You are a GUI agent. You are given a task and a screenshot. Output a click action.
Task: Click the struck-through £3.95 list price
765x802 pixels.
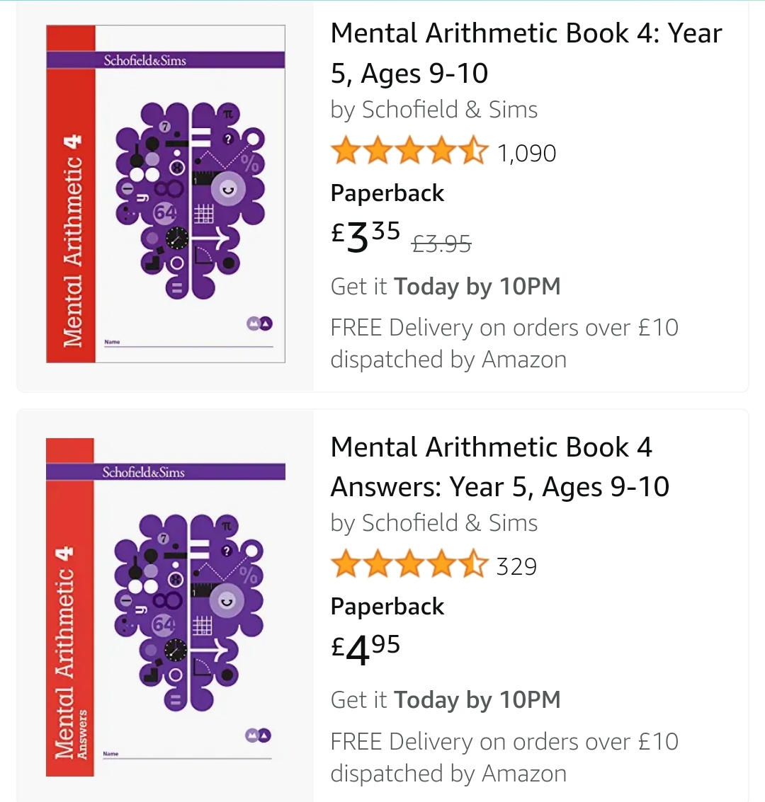pyautogui.click(x=441, y=244)
